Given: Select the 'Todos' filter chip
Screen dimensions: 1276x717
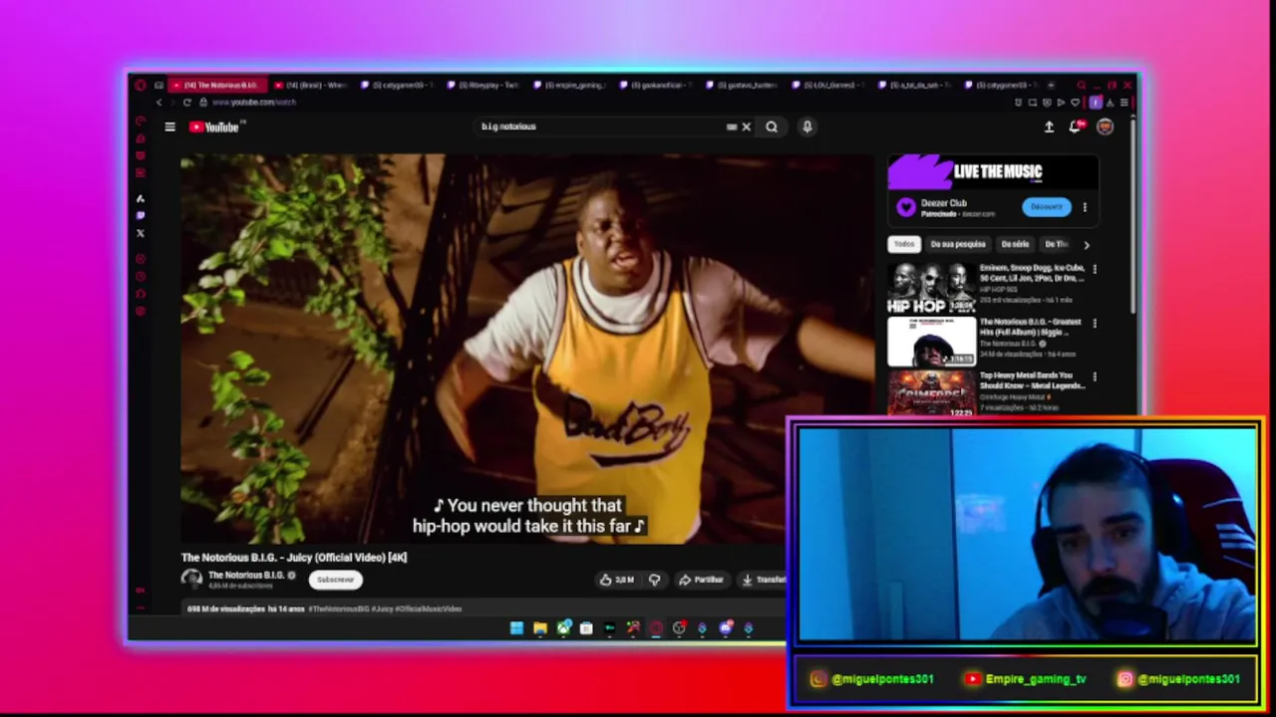Looking at the screenshot, I should [904, 244].
